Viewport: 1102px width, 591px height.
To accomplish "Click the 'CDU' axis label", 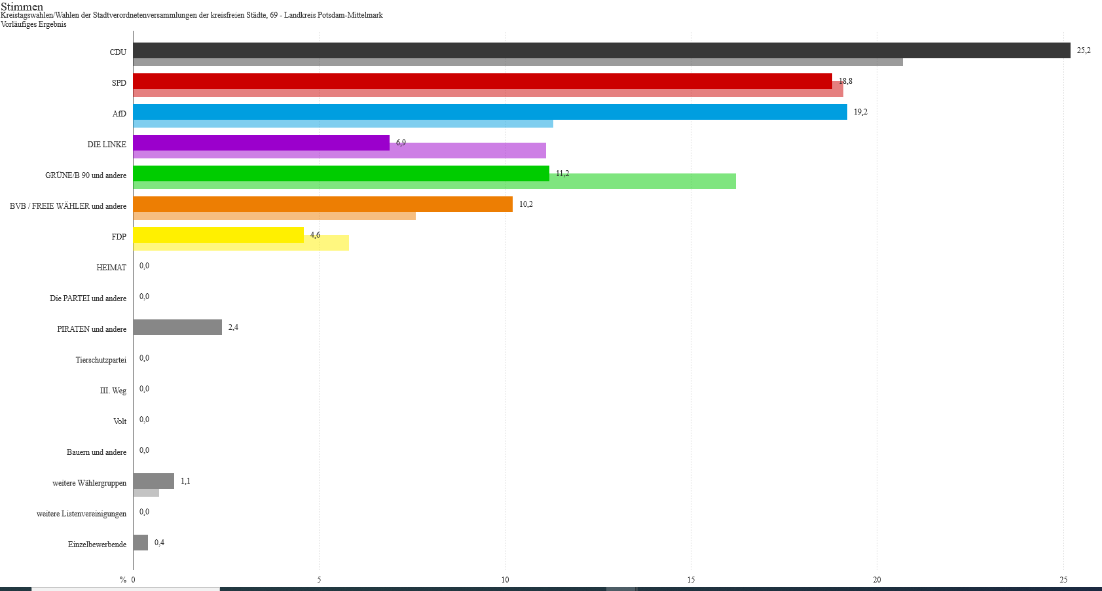I will pos(118,52).
